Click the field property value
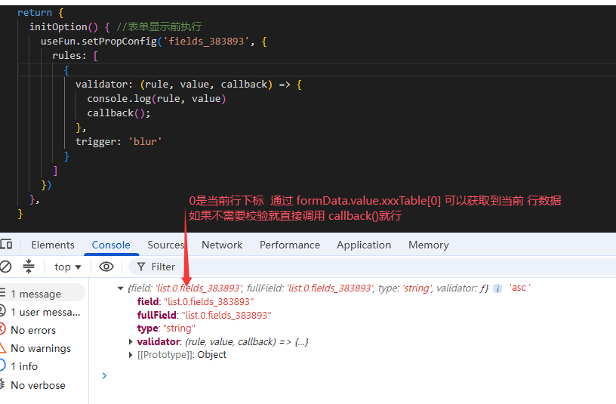Screen dimensions: 616x404 pyautogui.click(x=208, y=302)
